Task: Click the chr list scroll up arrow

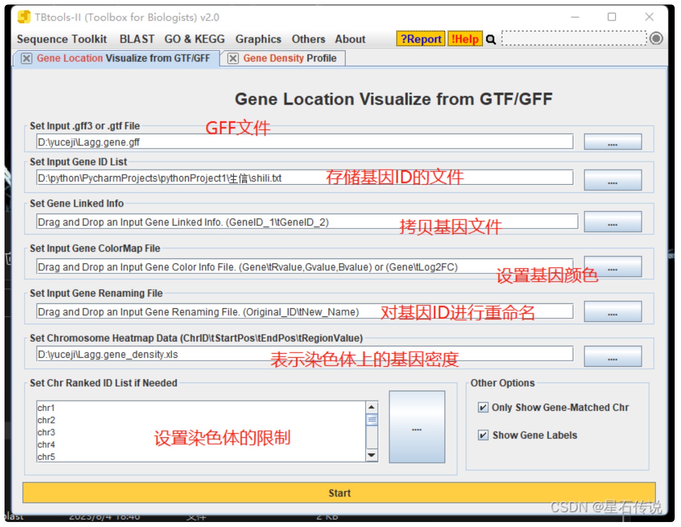Action: click(x=372, y=407)
